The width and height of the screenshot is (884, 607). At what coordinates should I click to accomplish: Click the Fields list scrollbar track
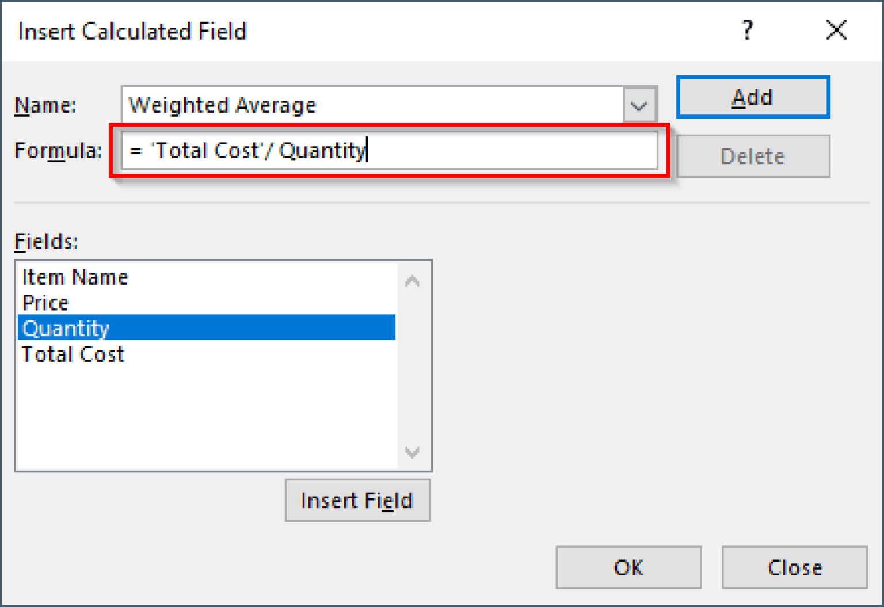[412, 367]
